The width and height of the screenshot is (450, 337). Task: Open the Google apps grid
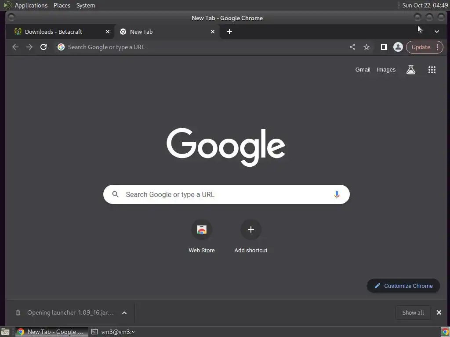pyautogui.click(x=432, y=70)
